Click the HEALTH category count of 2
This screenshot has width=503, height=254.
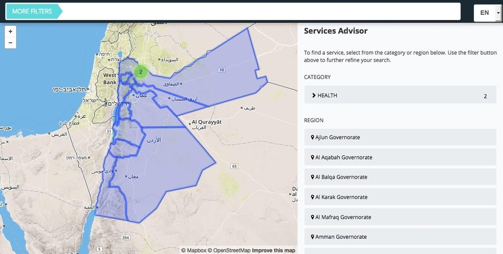tap(485, 96)
